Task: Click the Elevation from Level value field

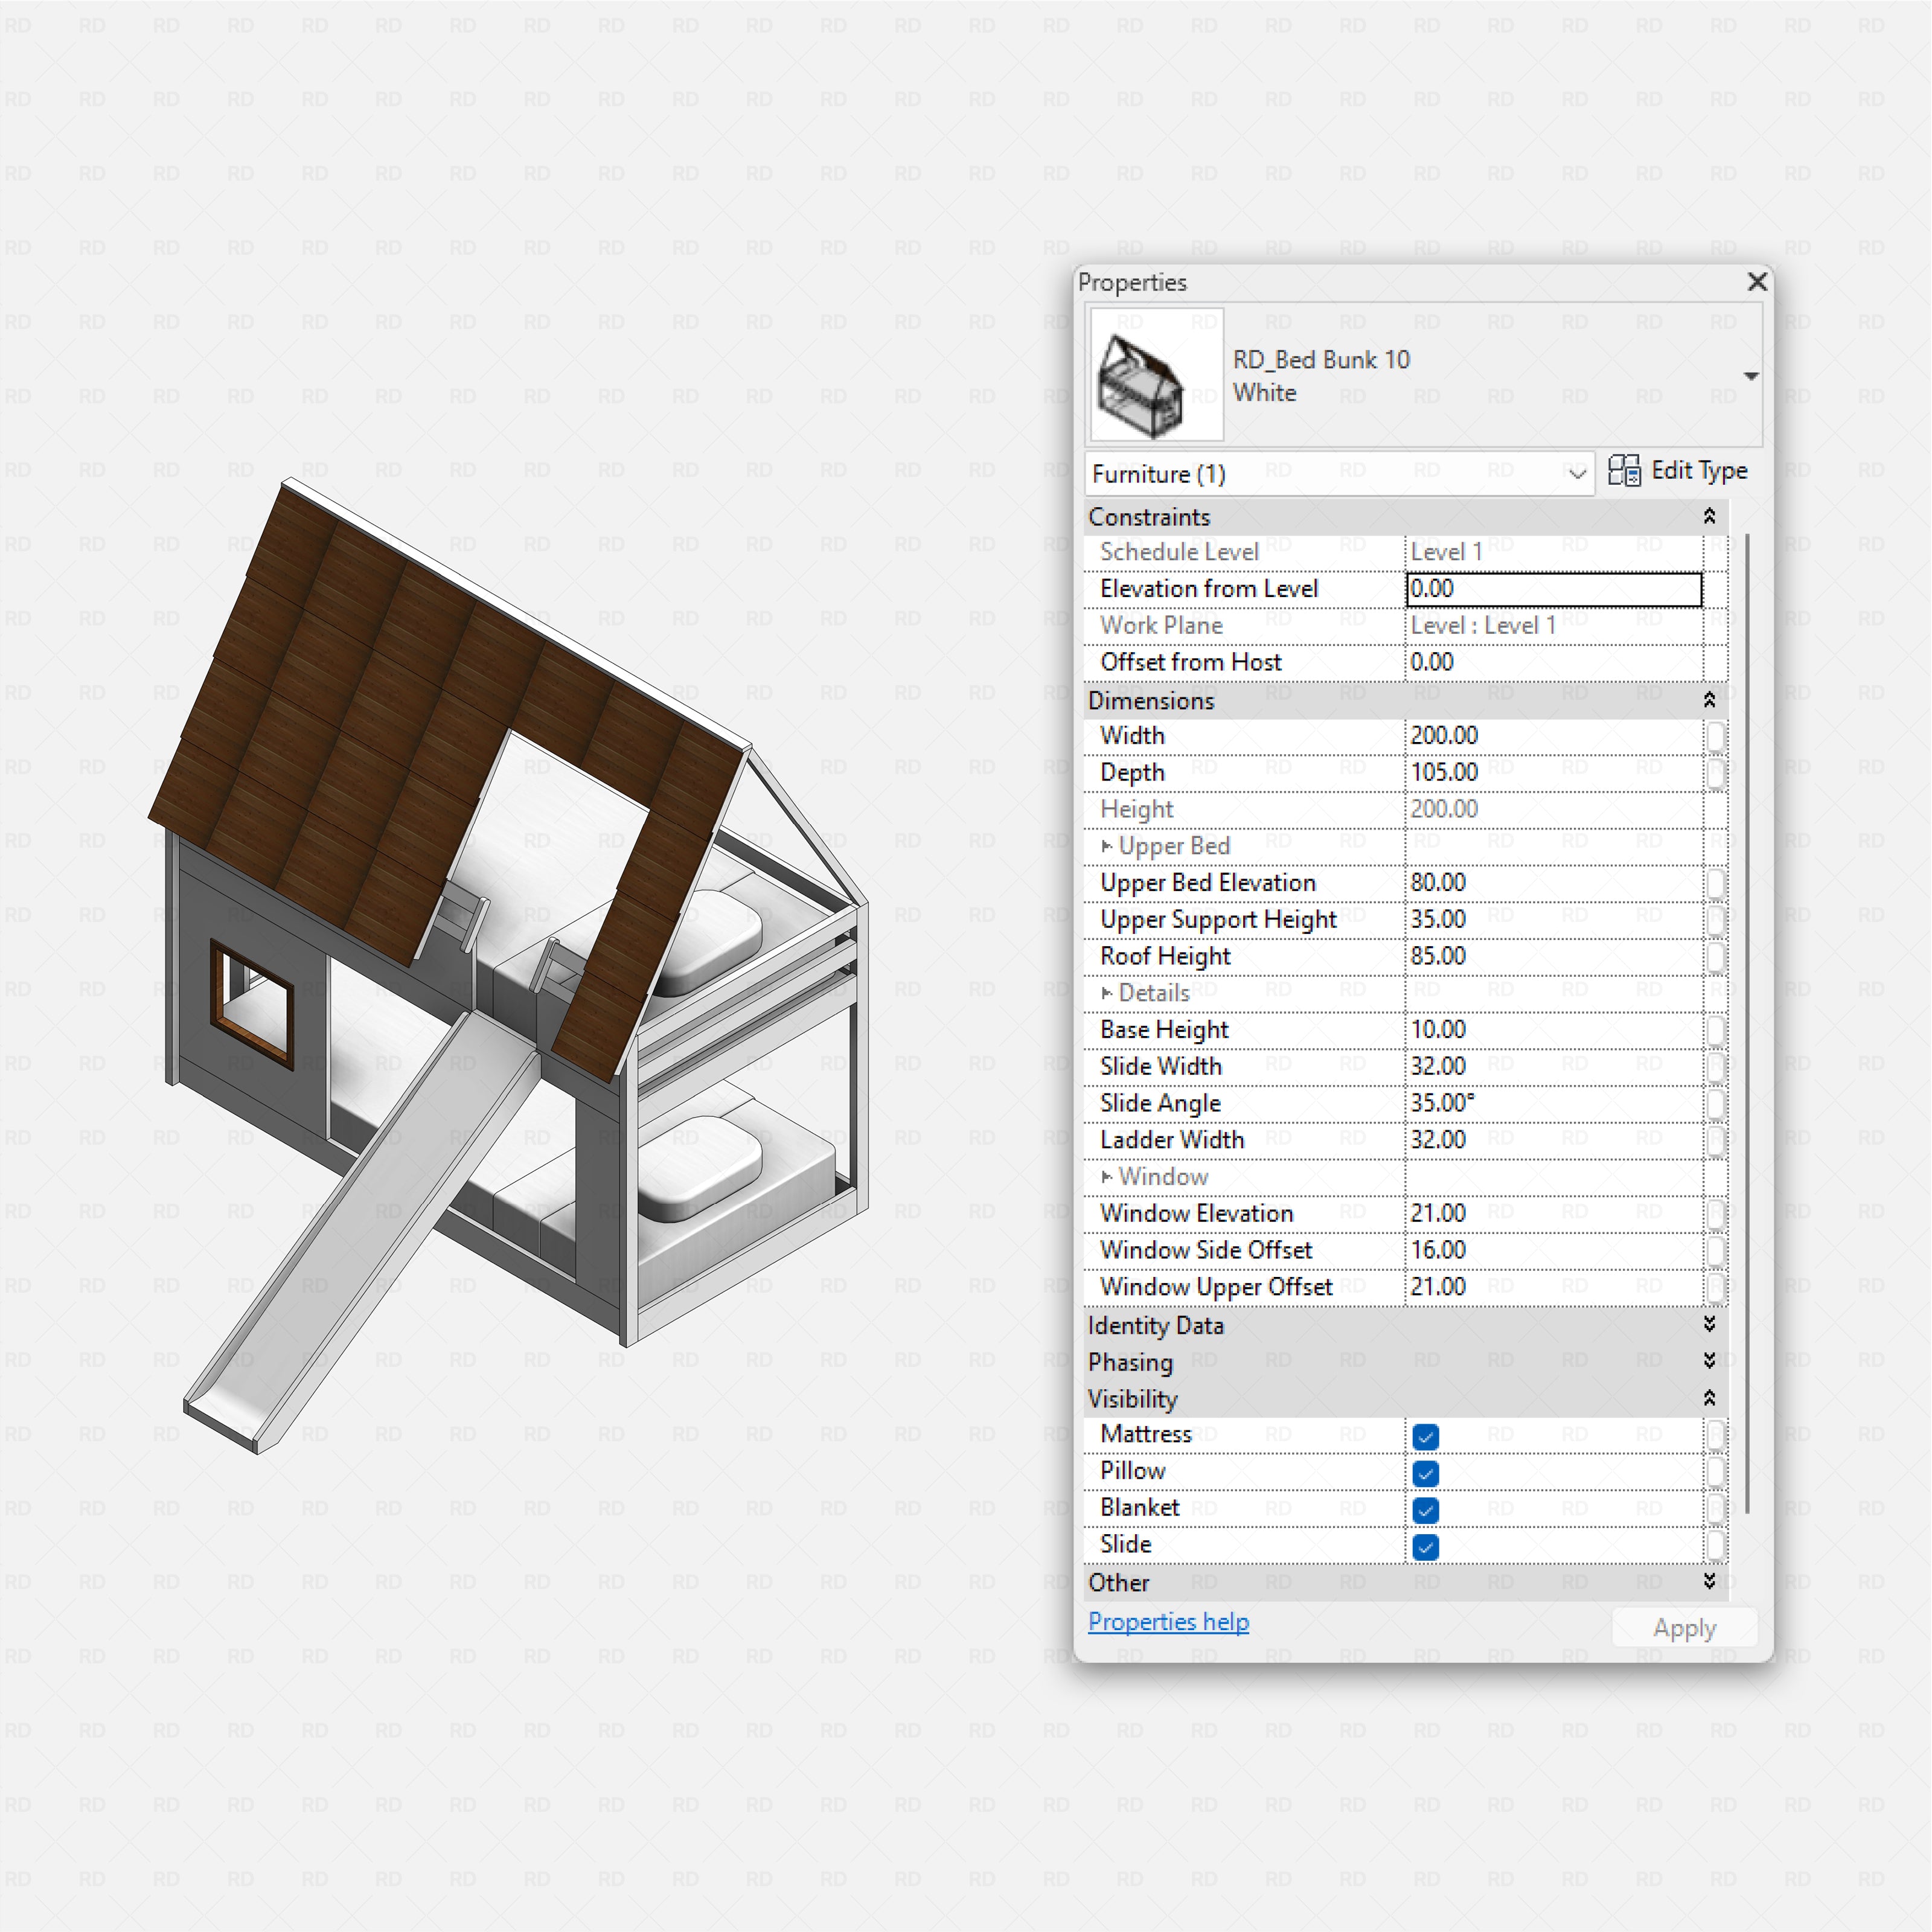Action: pos(1553,589)
